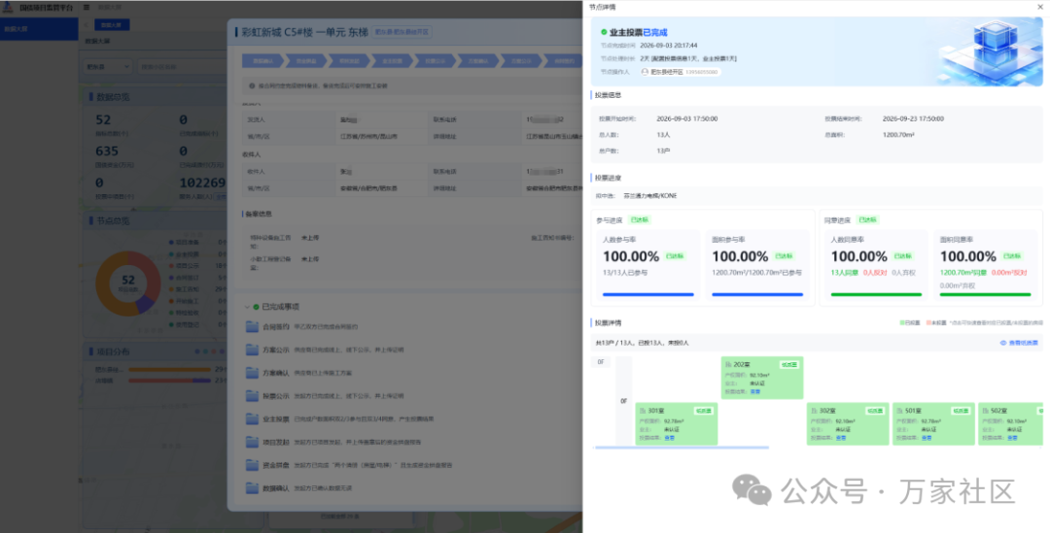Click the 人数同意率 green progress bar

(877, 294)
